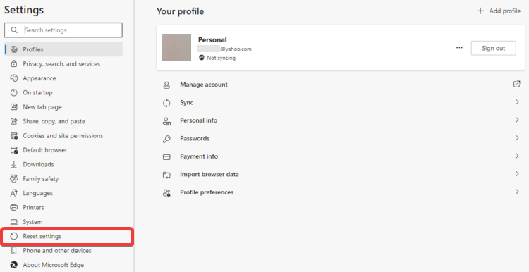529x272 pixels.
Task: Click the yahoo.com email address
Action: [x=225, y=49]
